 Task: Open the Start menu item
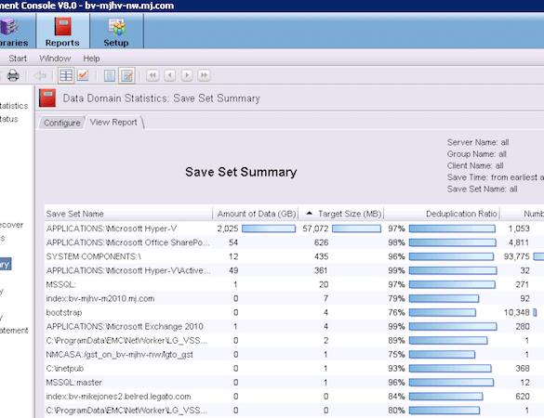18,59
